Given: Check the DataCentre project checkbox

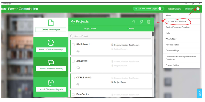Looking at the screenshot, I should coord(73,94).
